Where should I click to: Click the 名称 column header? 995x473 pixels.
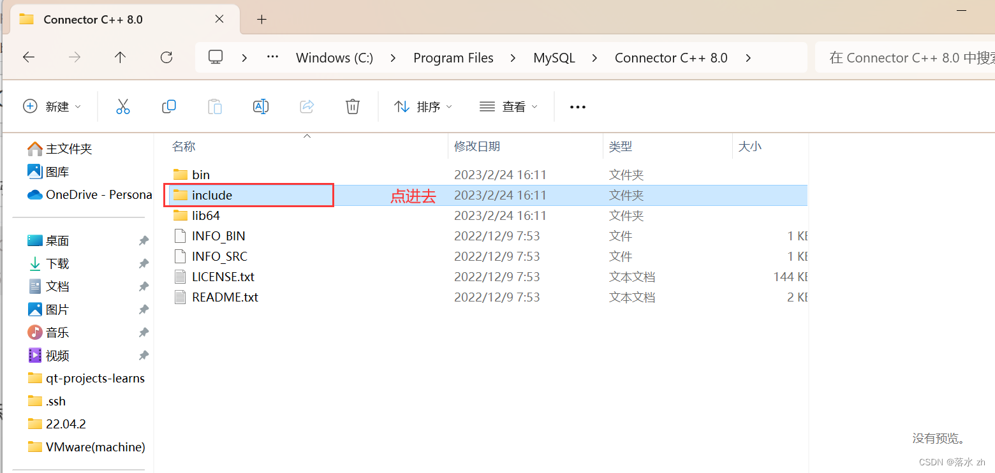[184, 146]
